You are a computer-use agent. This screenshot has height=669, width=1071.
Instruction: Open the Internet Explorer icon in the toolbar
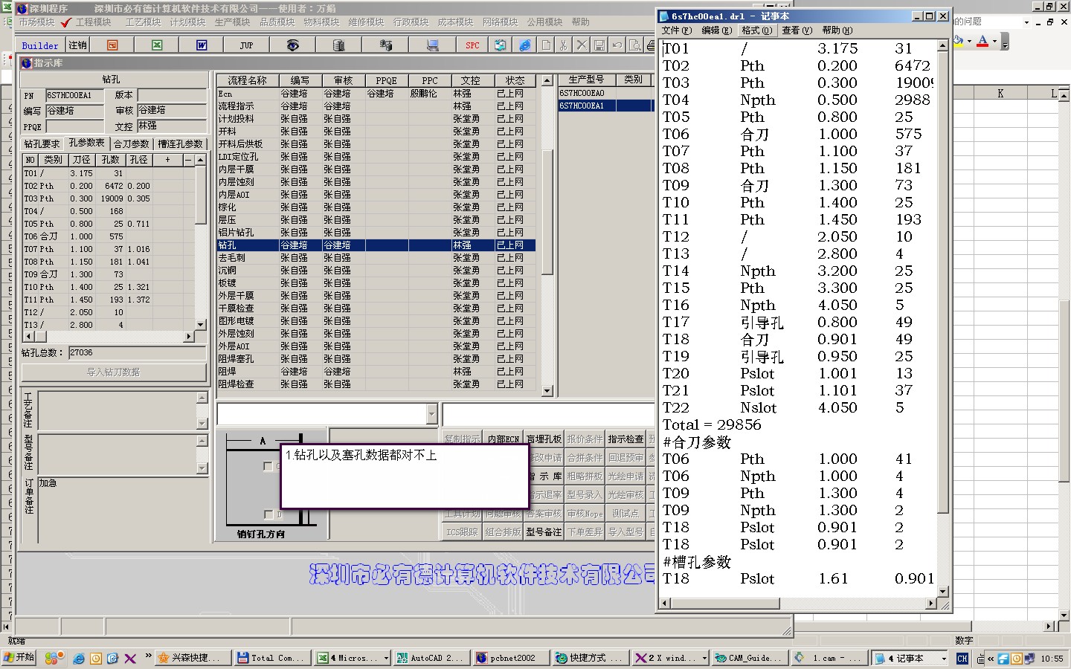click(x=525, y=45)
